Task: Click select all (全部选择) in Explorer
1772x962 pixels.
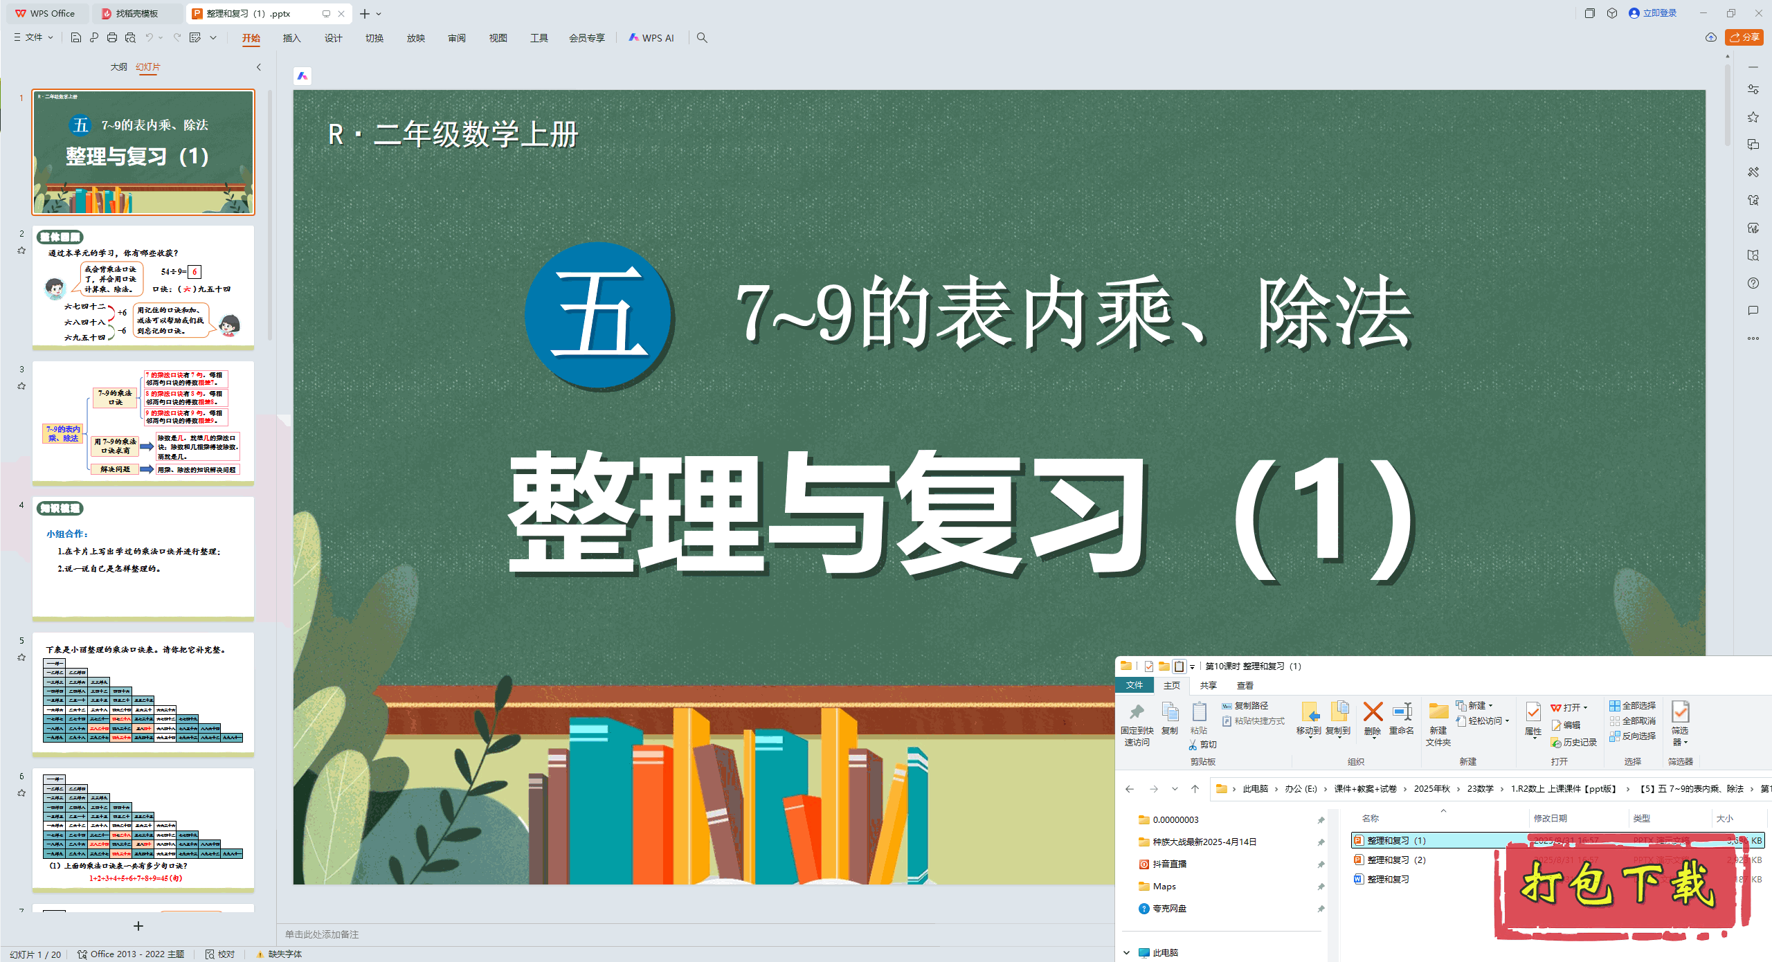Action: pyautogui.click(x=1633, y=705)
